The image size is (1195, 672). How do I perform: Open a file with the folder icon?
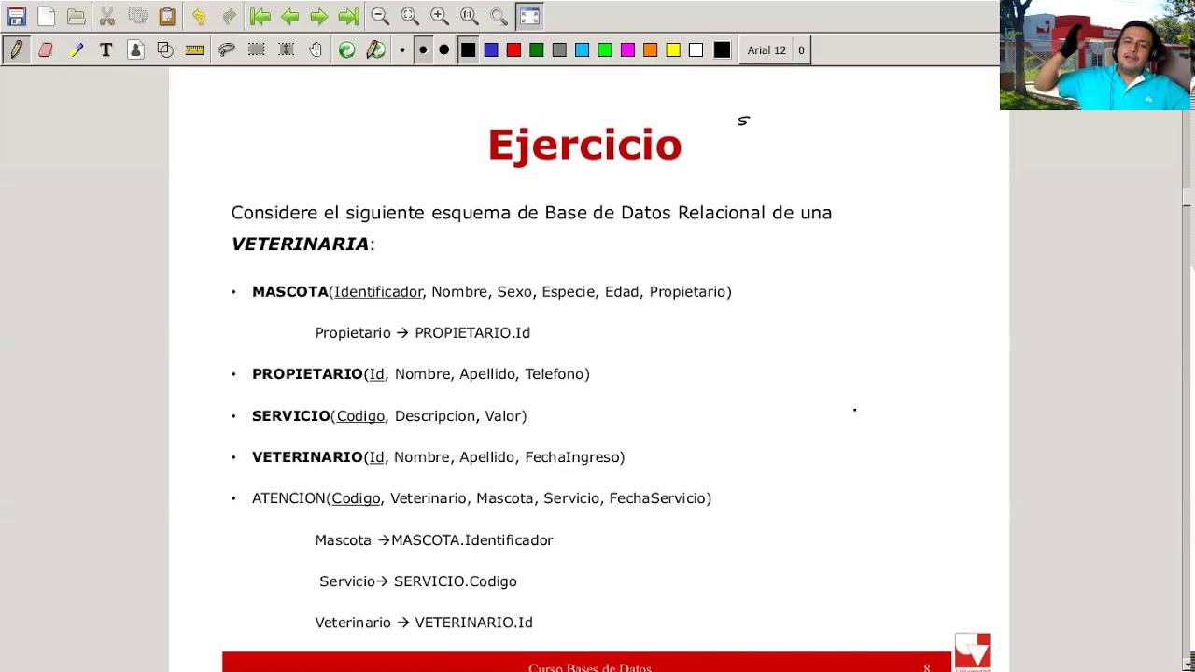pyautogui.click(x=77, y=17)
